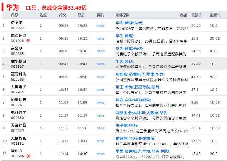The height and width of the screenshot is (161, 227).
Task: Select stock name 冠石科技
Action: coord(18,74)
